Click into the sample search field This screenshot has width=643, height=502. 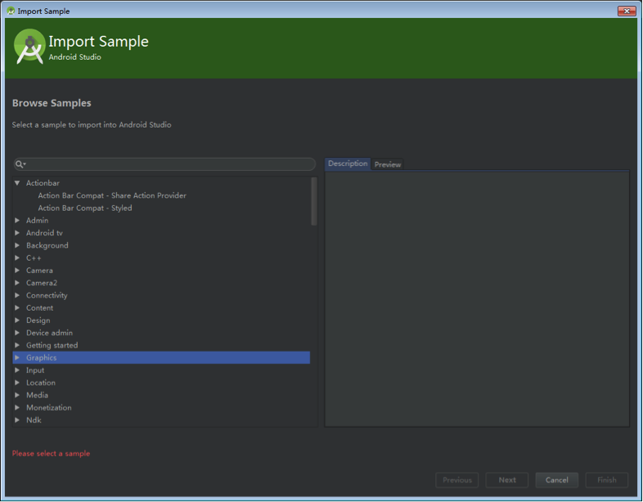(164, 164)
